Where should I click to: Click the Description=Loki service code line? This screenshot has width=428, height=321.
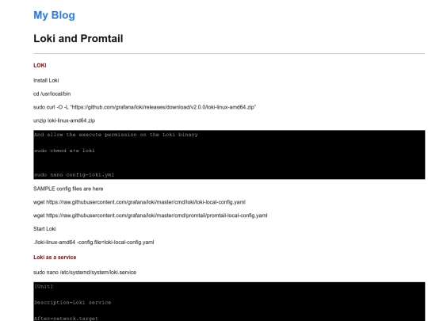[73, 303]
